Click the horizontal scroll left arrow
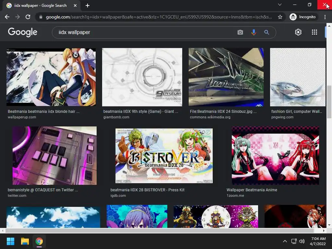Image resolution: width=332 pixels, height=249 pixels. point(2,231)
